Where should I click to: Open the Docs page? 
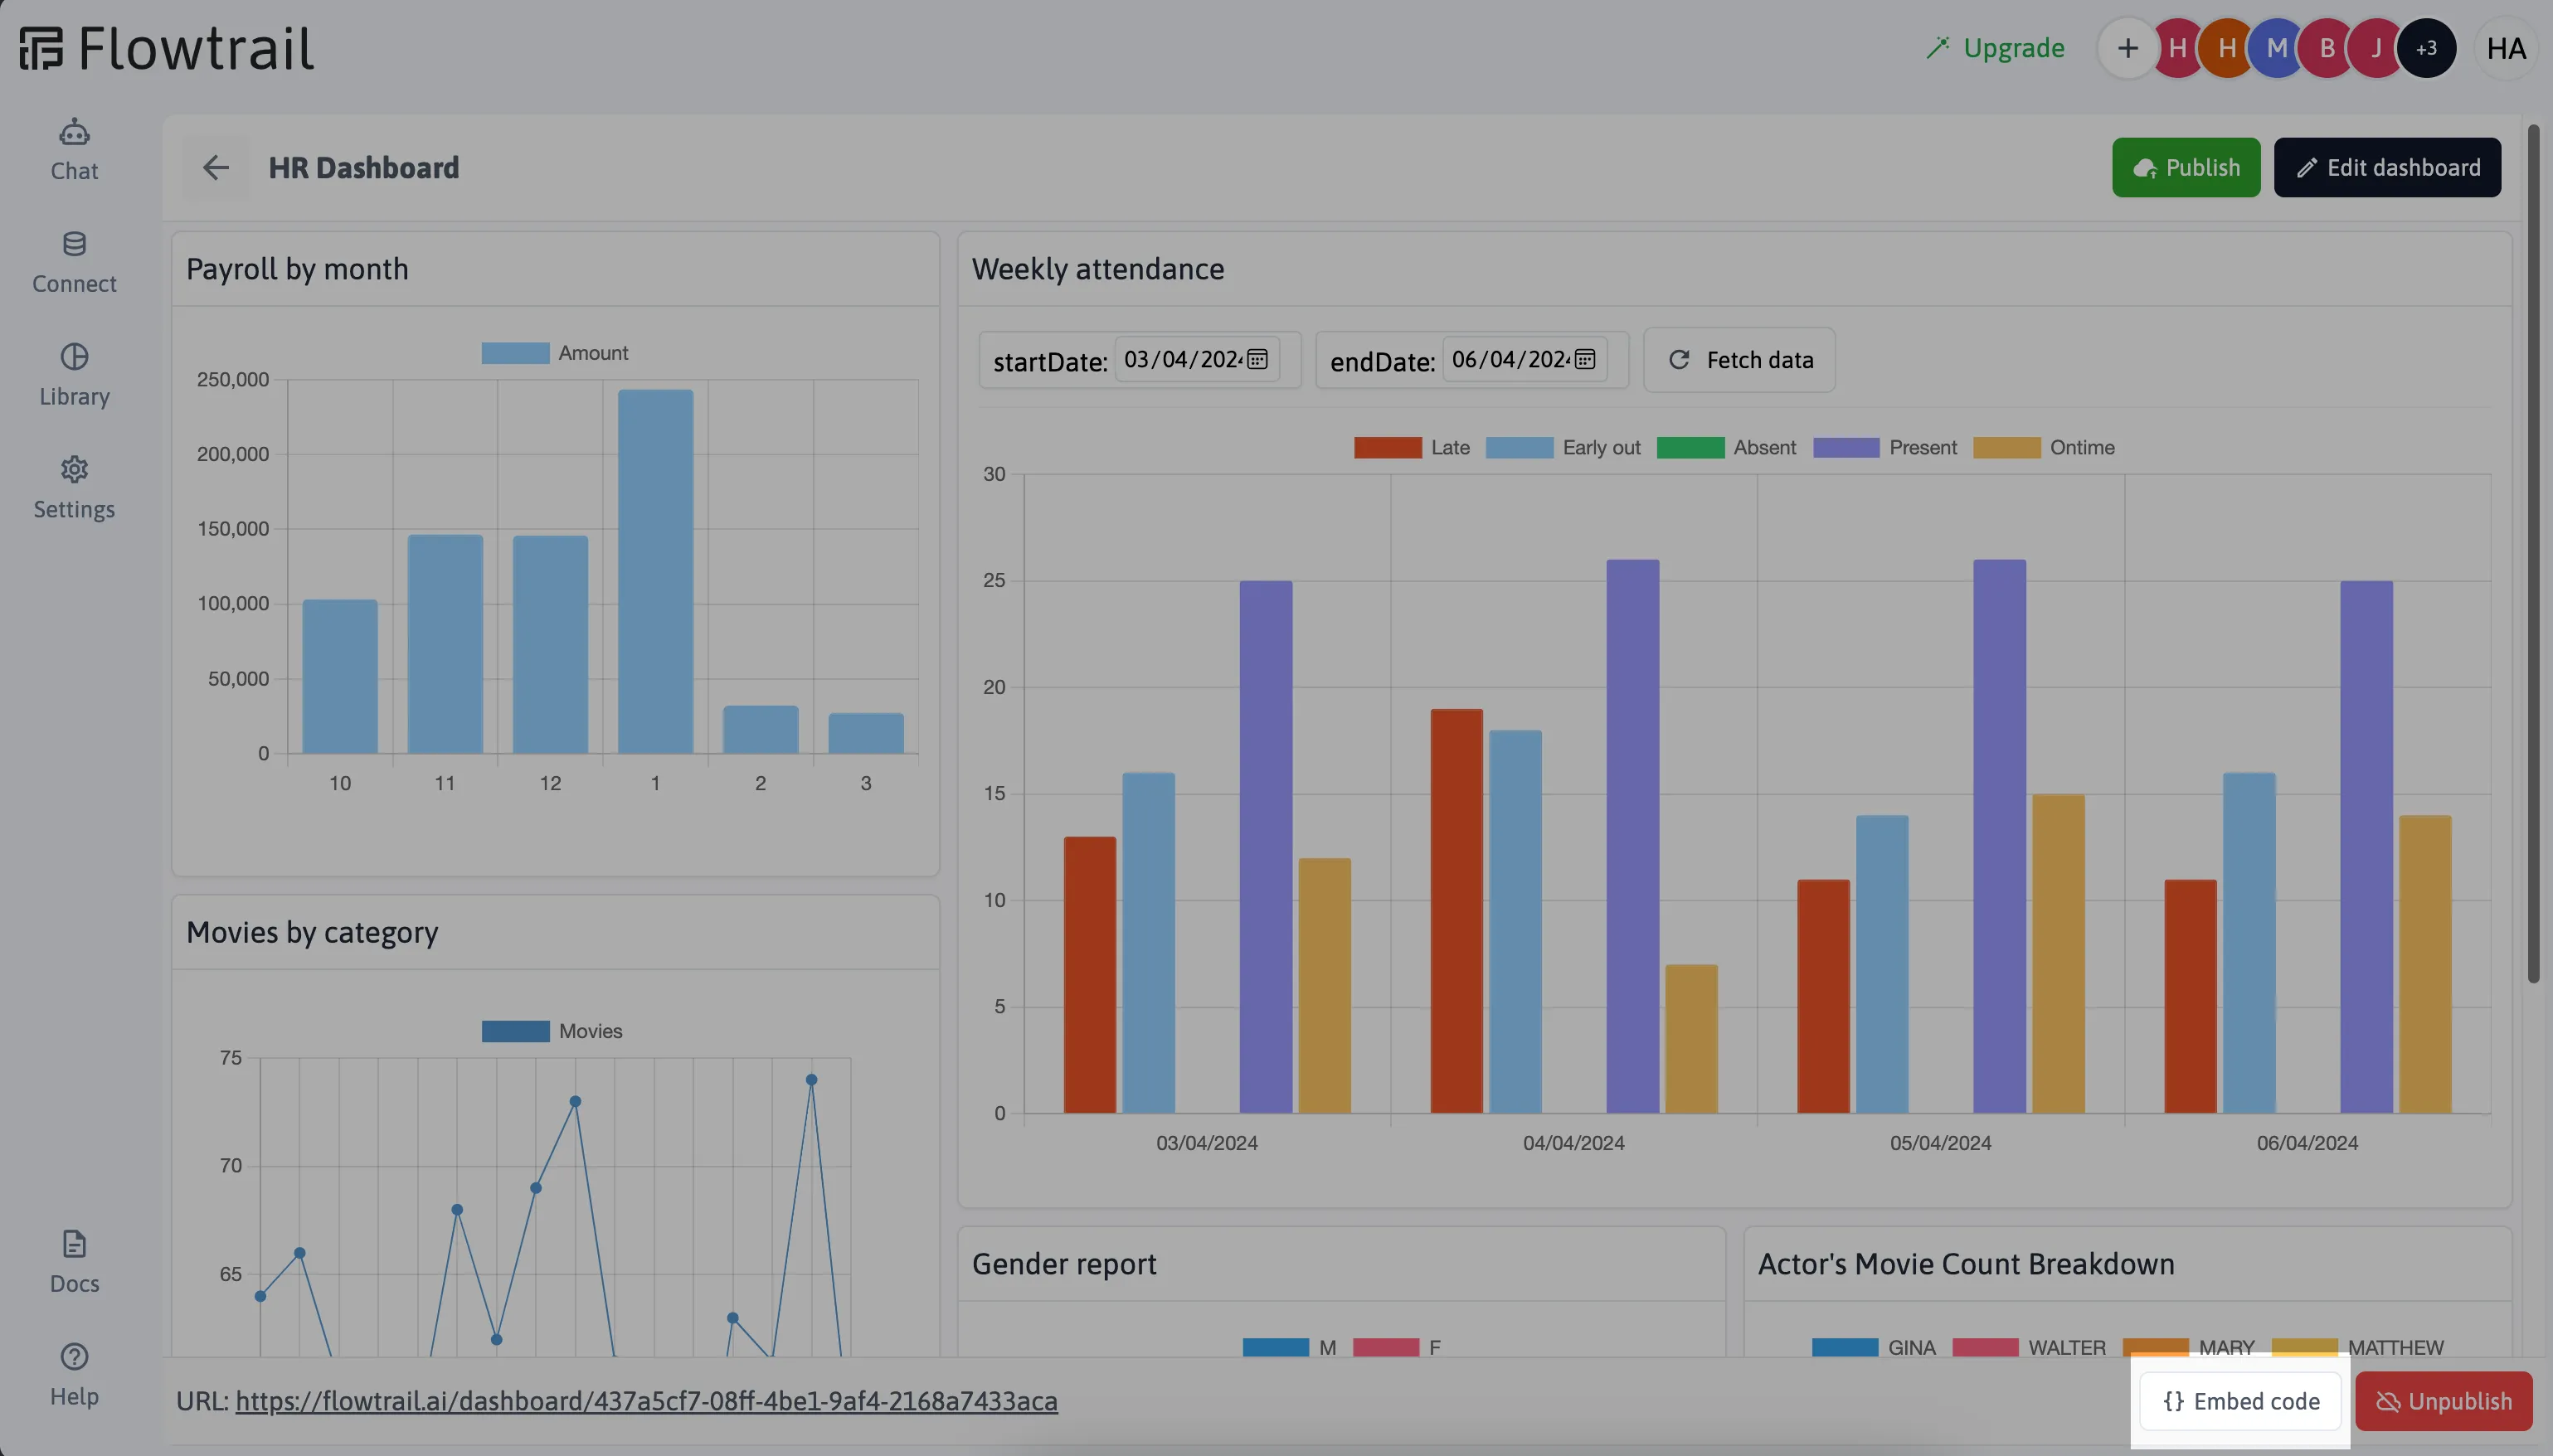[x=74, y=1263]
